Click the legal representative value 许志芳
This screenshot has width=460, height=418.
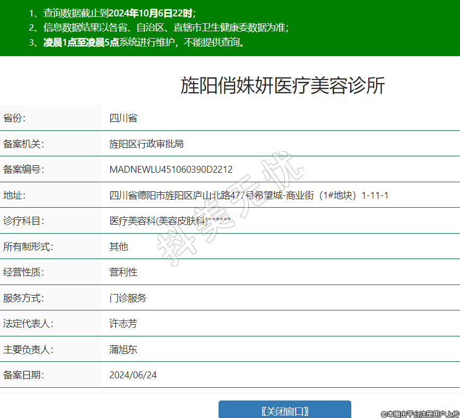tap(123, 324)
